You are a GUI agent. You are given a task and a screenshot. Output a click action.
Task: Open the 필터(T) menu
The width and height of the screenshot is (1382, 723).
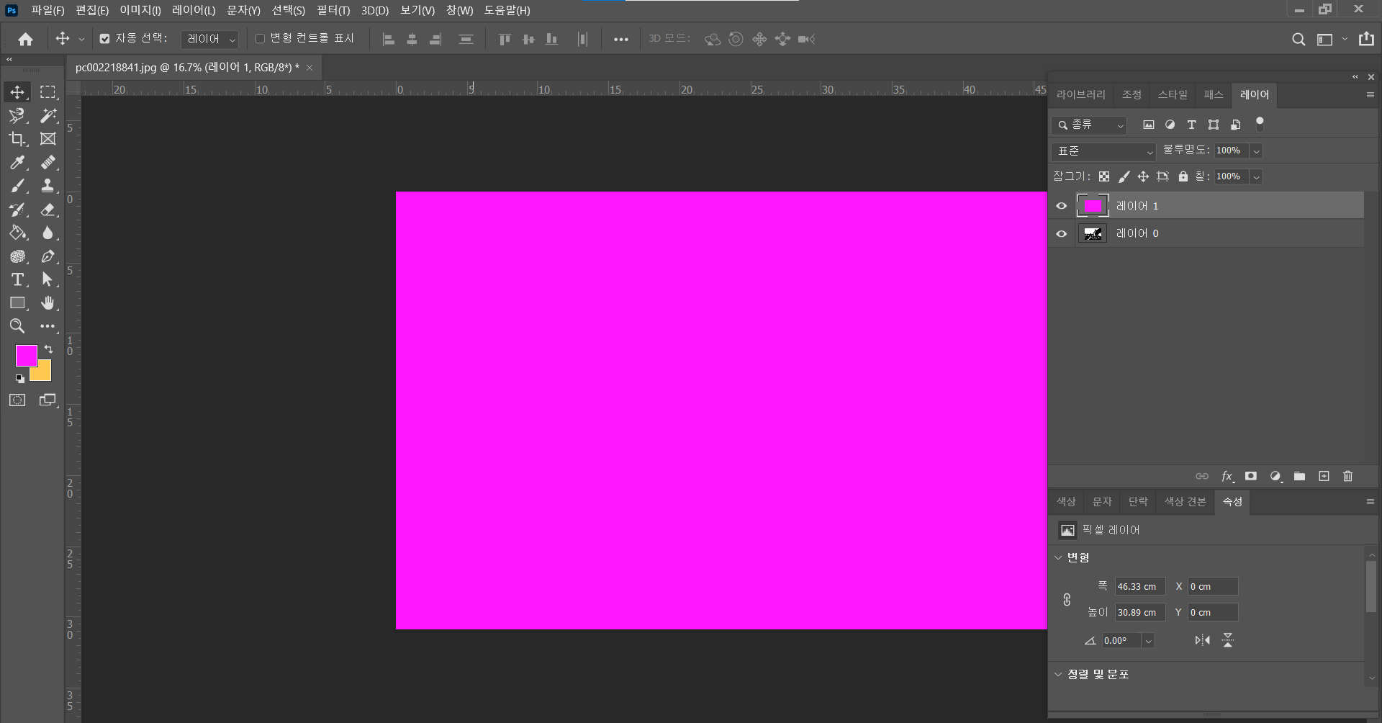coord(333,11)
